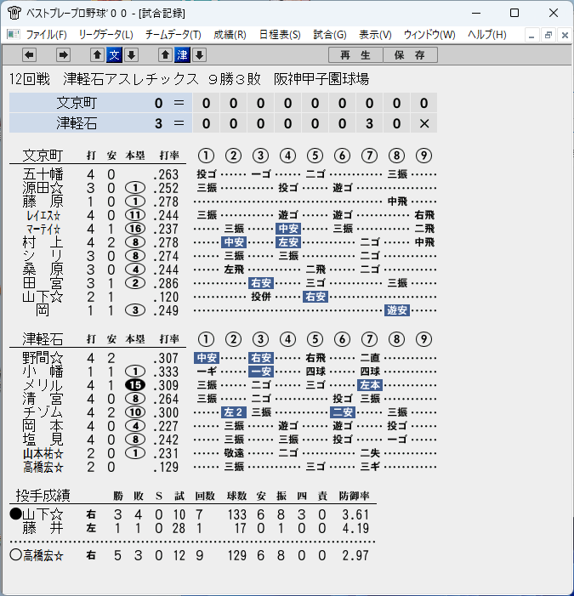Expand the 日程表(S) menu
574x596 pixels.
pos(280,35)
